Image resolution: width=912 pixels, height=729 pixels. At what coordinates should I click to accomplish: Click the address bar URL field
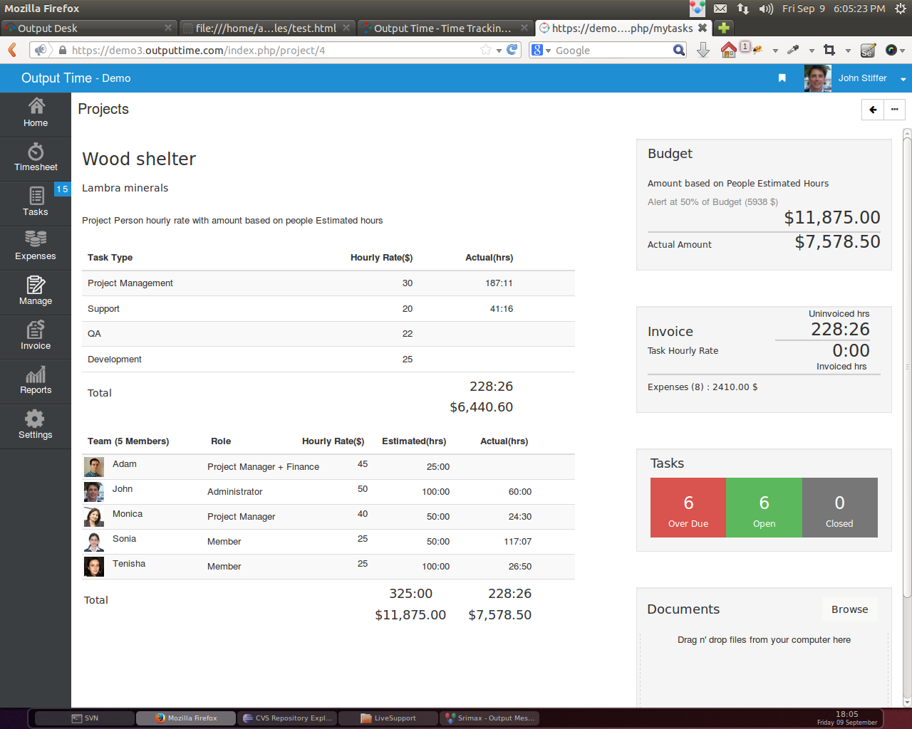(x=274, y=50)
